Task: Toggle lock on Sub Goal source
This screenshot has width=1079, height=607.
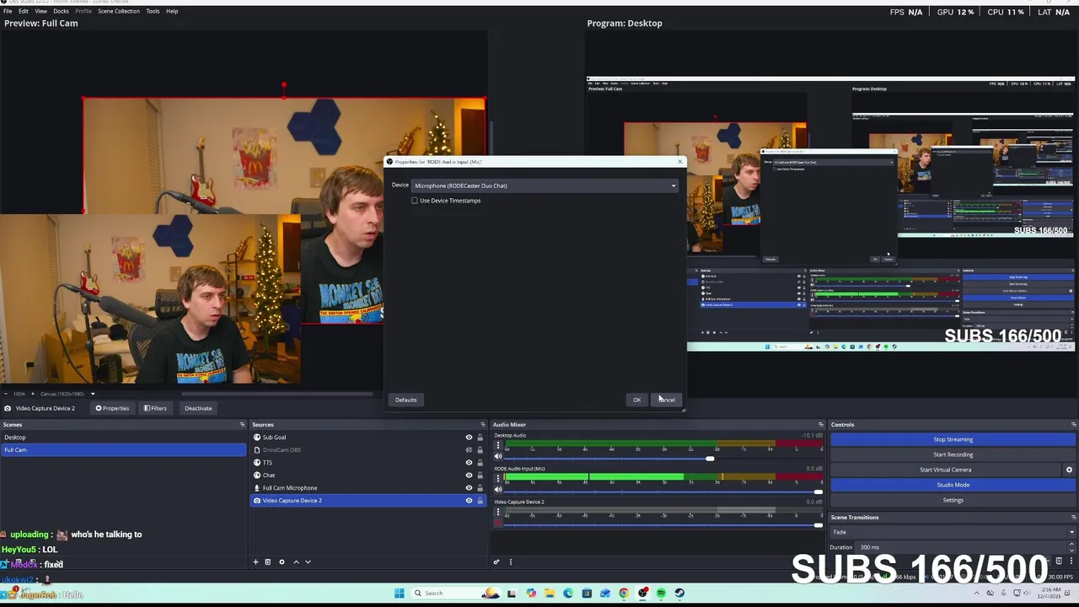Action: [480, 438]
